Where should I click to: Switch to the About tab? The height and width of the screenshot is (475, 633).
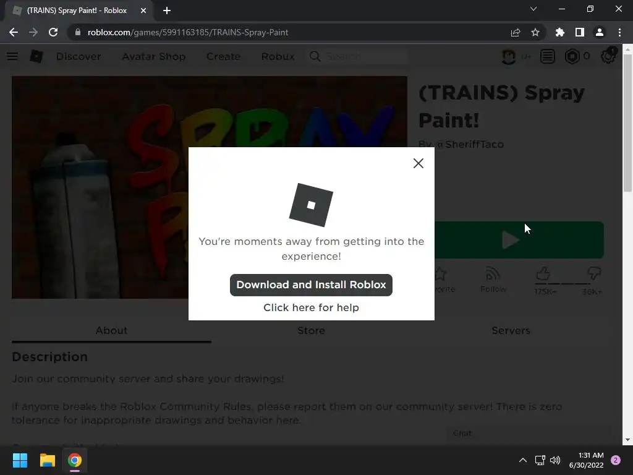(111, 331)
